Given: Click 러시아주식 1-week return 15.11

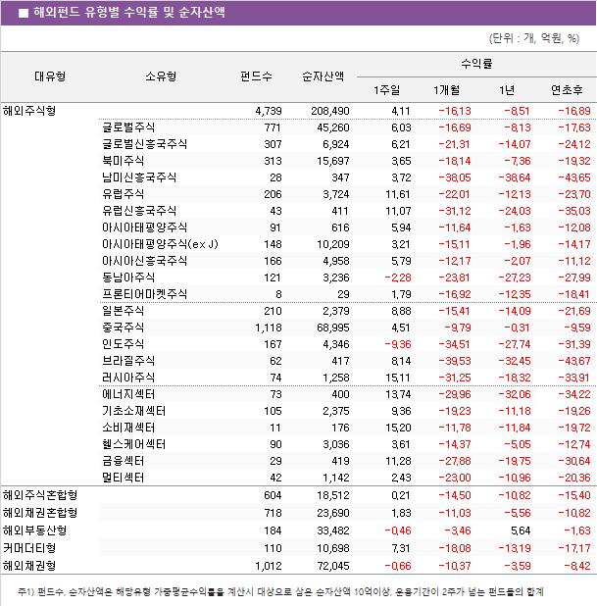Looking at the screenshot, I should tap(398, 378).
